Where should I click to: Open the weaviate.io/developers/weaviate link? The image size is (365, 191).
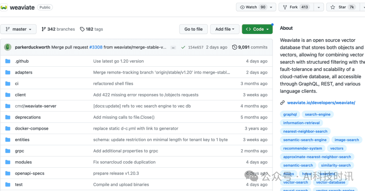(x=321, y=103)
